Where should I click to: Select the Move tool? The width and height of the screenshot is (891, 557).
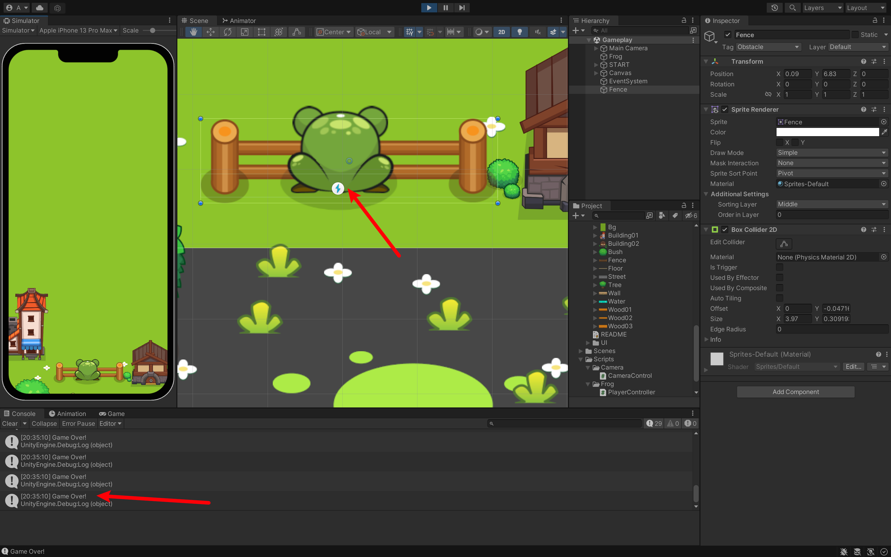click(211, 32)
